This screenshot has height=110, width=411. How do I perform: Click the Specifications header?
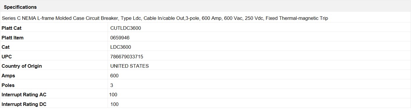(20, 7)
